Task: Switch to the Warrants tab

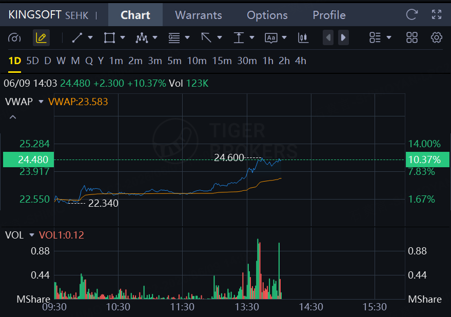Action: (199, 15)
